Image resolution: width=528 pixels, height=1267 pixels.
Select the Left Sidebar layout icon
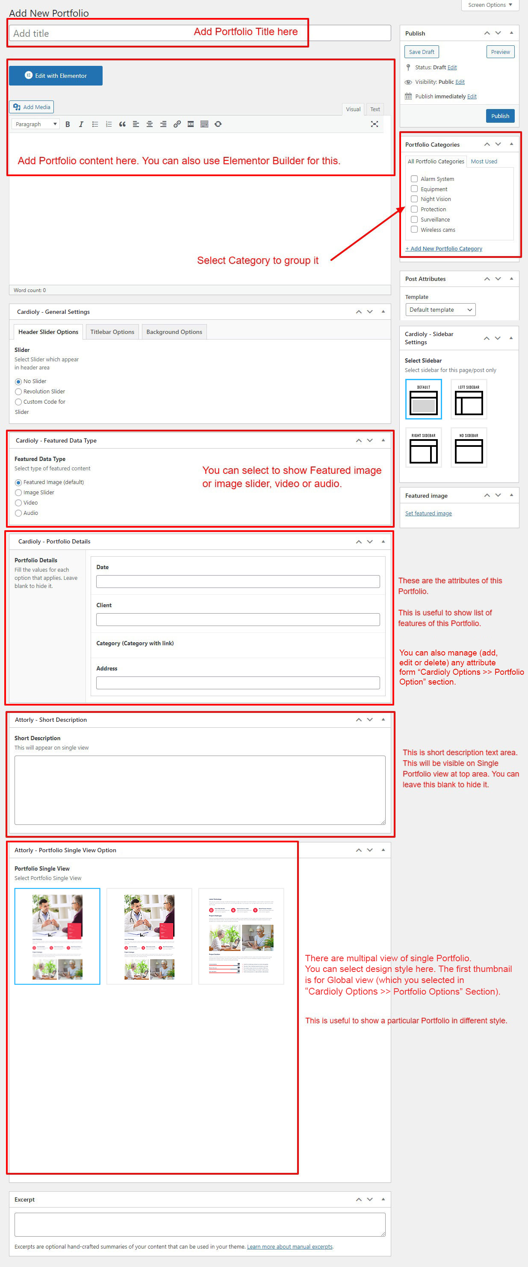point(469,399)
